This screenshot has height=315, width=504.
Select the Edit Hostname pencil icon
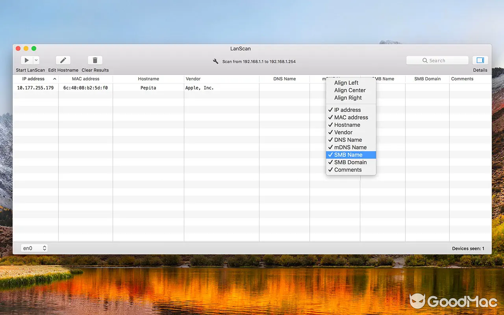click(63, 60)
